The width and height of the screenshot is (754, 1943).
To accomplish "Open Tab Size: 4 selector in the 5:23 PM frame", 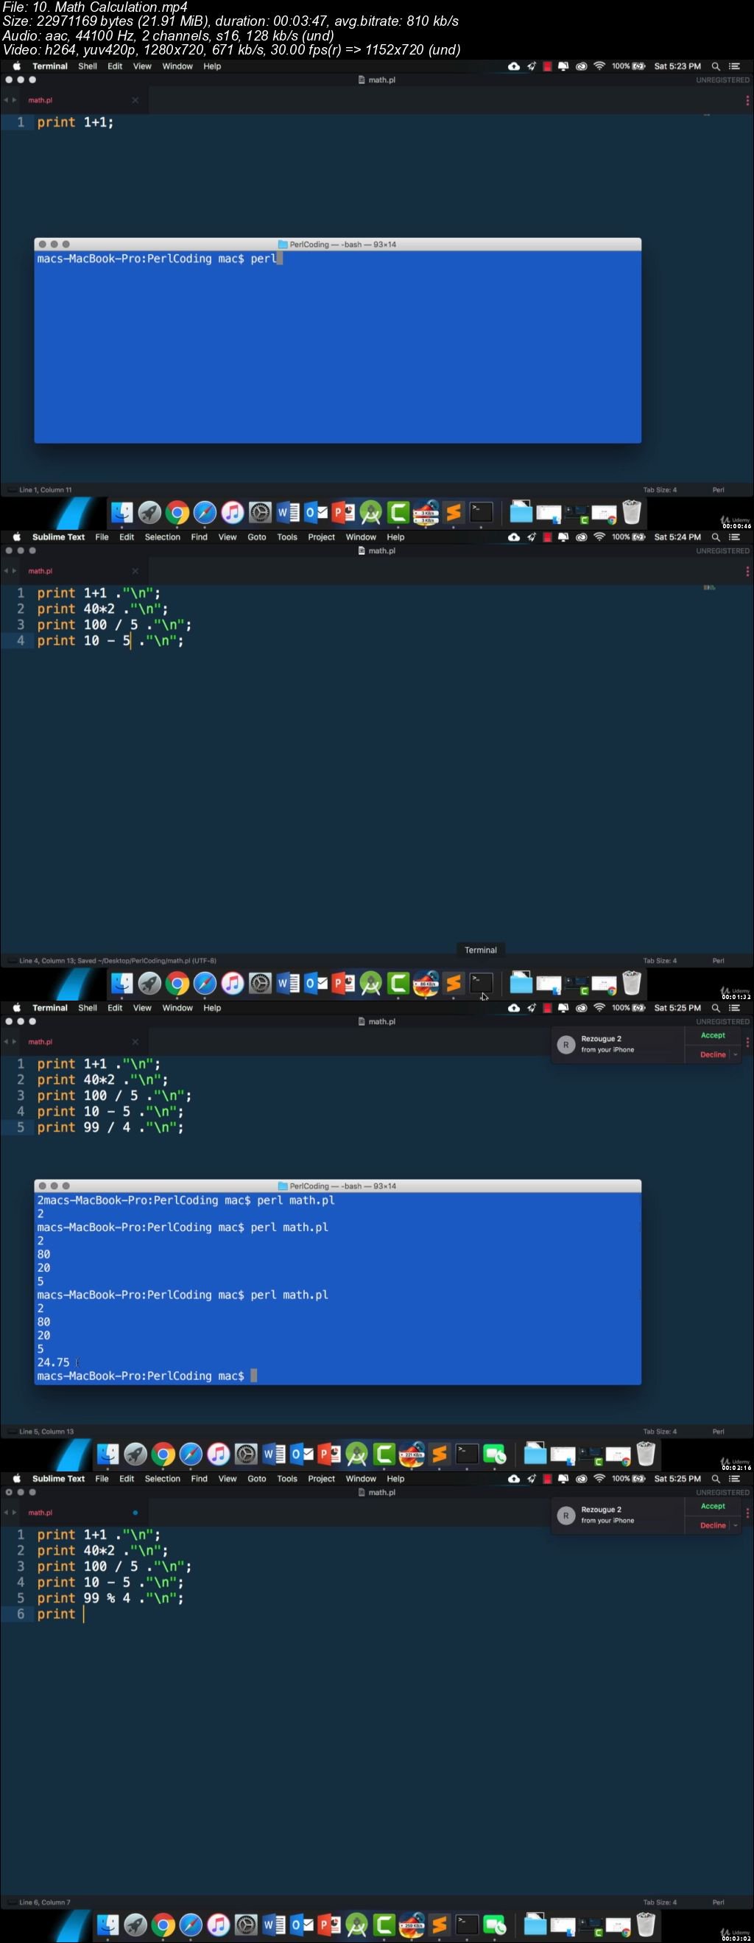I will [660, 489].
